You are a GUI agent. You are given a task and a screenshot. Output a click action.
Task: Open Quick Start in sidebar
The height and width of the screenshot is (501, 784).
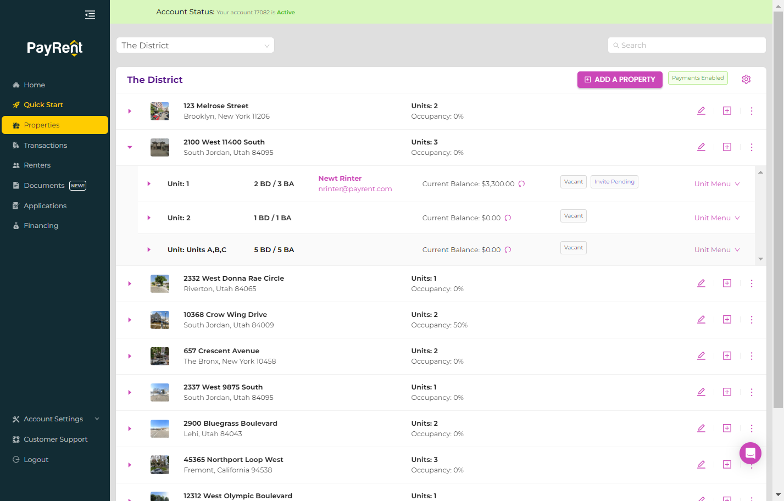pyautogui.click(x=55, y=104)
